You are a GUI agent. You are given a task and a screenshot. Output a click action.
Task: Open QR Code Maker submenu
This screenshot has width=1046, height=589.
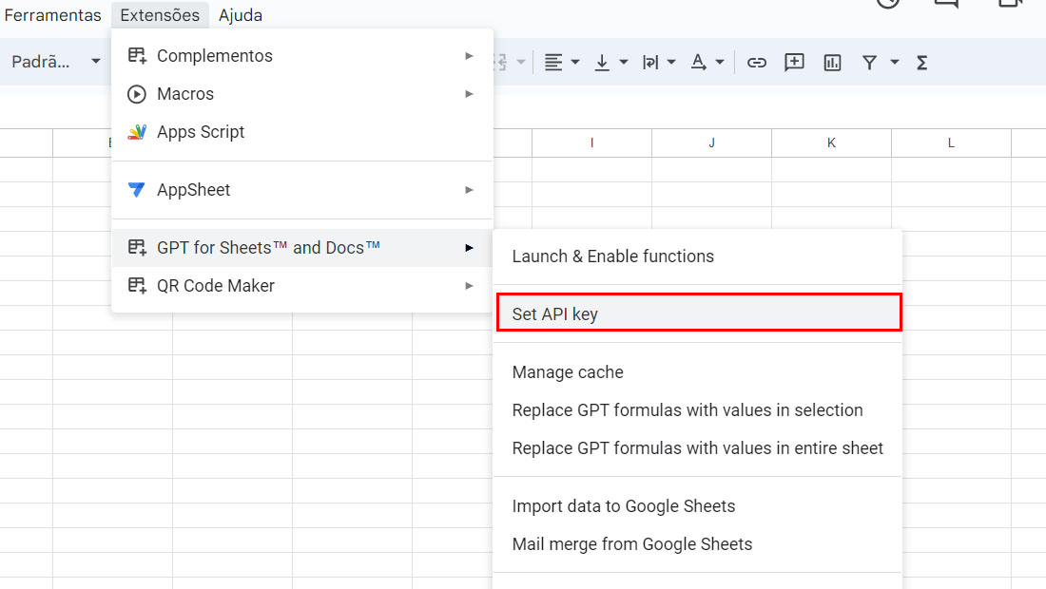(x=302, y=286)
